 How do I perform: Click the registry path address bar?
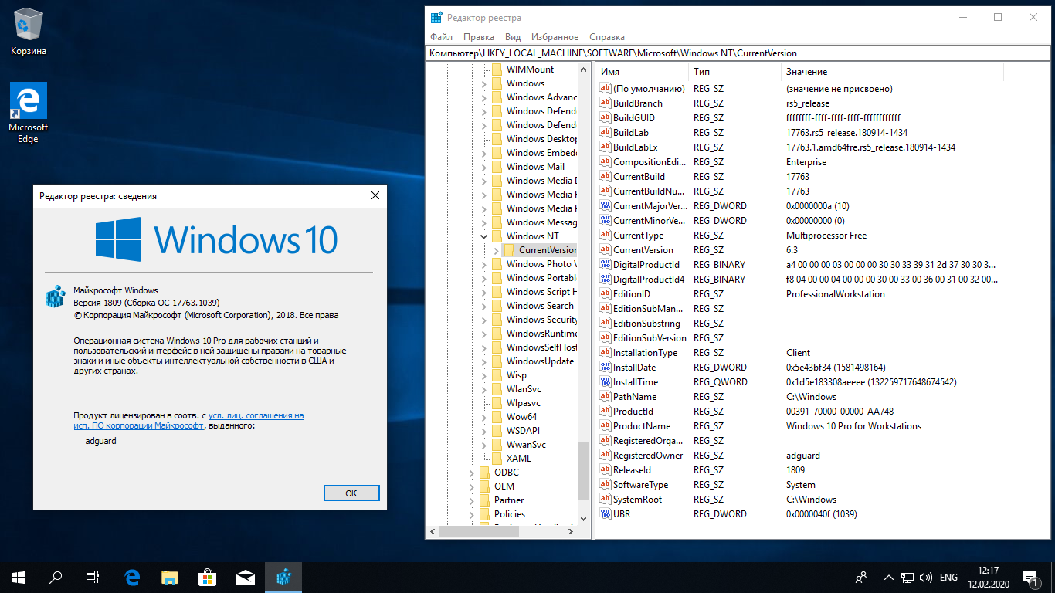click(x=738, y=53)
